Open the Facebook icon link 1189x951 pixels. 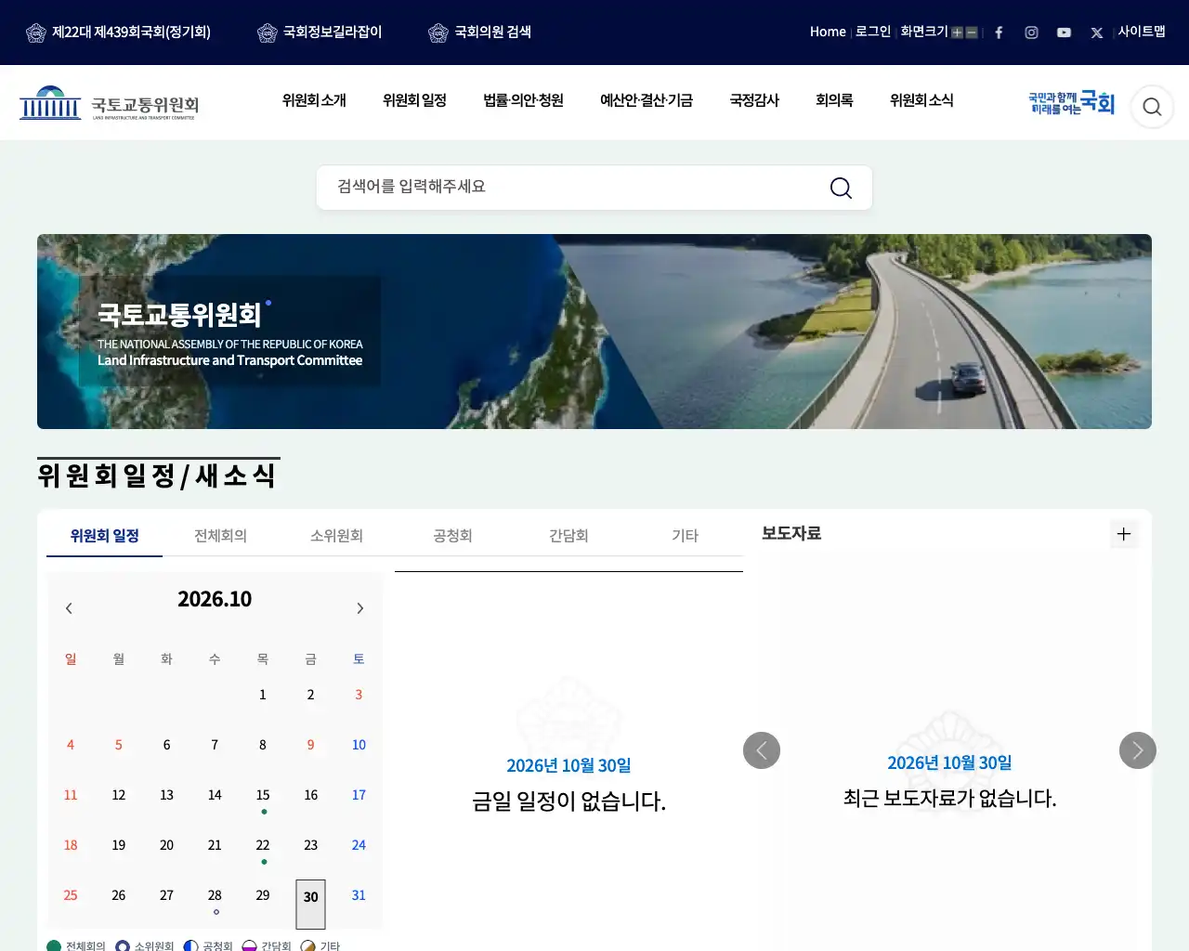coord(999,33)
